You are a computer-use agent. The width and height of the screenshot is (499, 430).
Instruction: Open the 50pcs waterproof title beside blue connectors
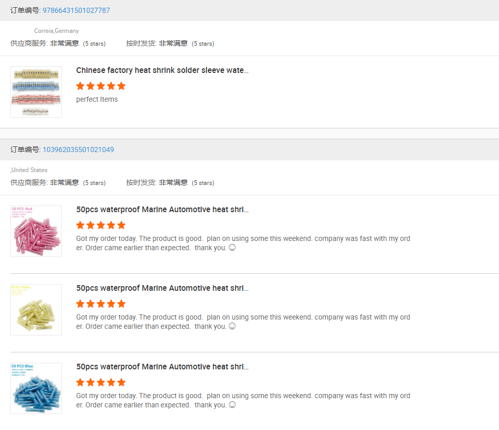[162, 367]
